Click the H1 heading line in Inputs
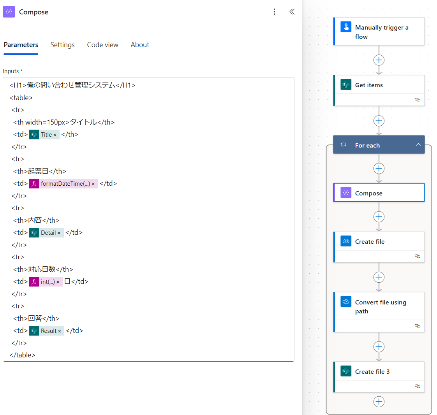This screenshot has width=437, height=415. 72,85
